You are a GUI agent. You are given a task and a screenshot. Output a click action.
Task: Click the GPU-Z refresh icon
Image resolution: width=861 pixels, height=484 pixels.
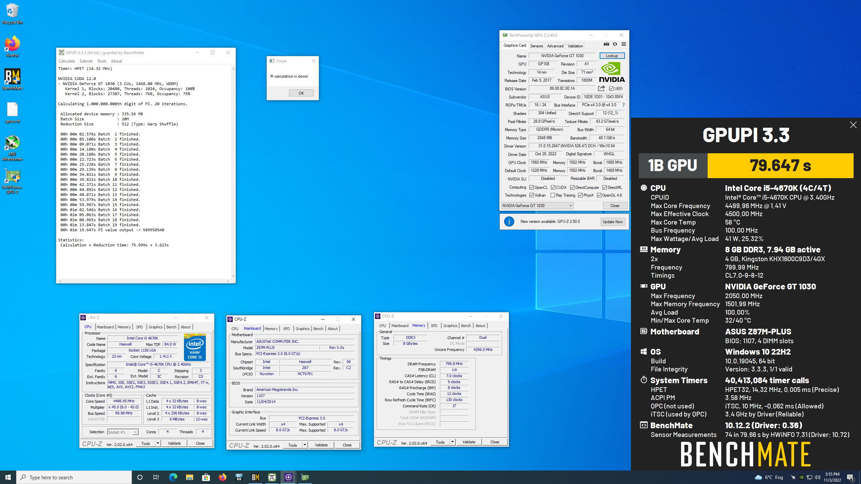(x=615, y=44)
